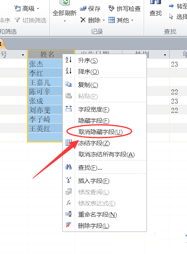187x254 pixels.
Task: Click the ascending sort A-Z icon
Action: tap(68, 60)
